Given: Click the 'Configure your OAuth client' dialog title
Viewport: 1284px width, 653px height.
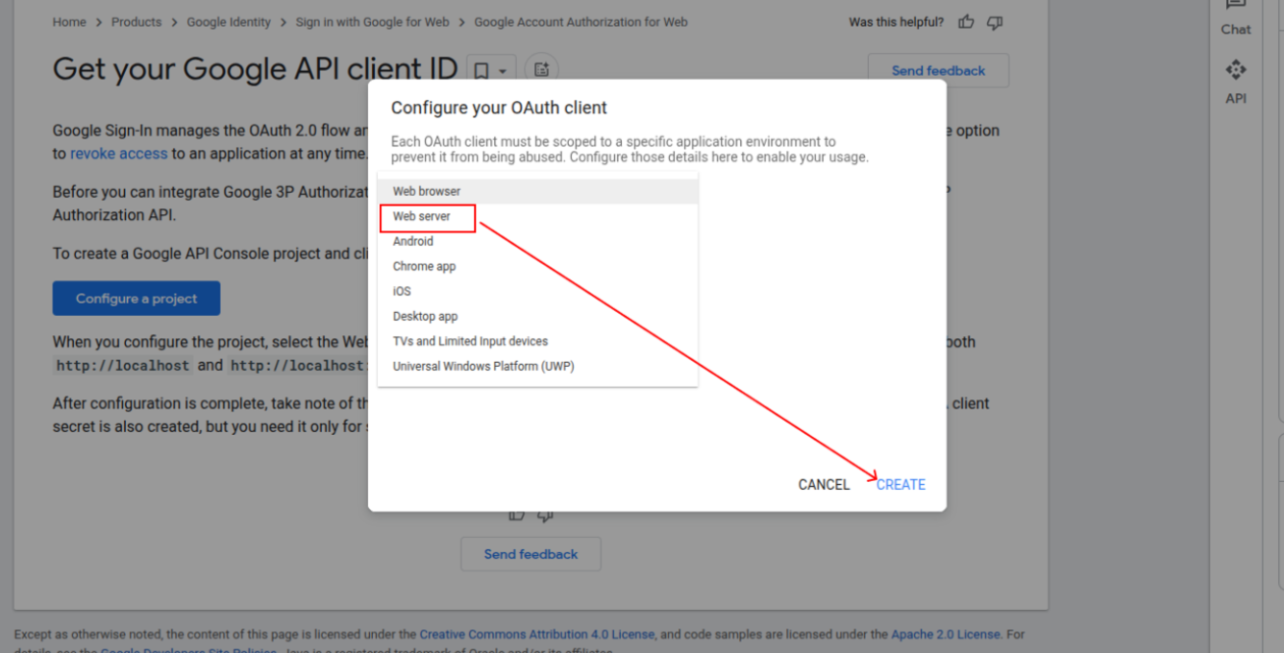Looking at the screenshot, I should click(499, 108).
